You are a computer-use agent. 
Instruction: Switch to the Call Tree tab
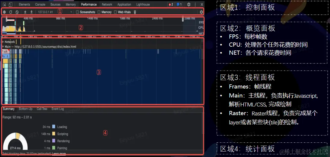coord(42,109)
